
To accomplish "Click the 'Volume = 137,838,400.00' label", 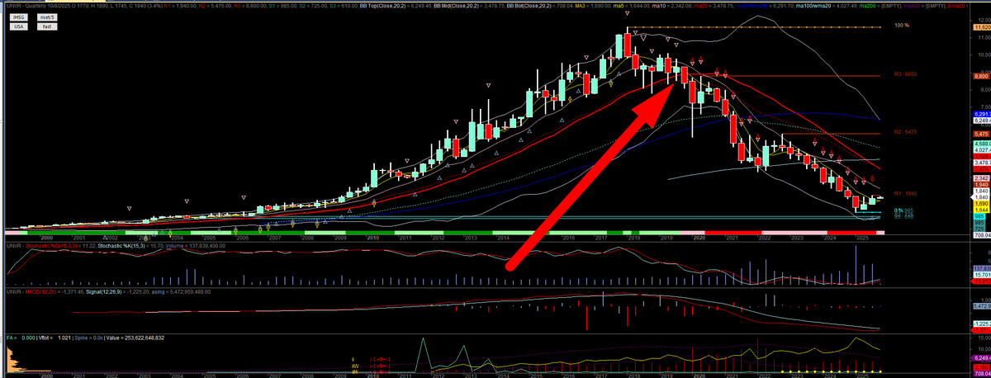I will 195,246.
